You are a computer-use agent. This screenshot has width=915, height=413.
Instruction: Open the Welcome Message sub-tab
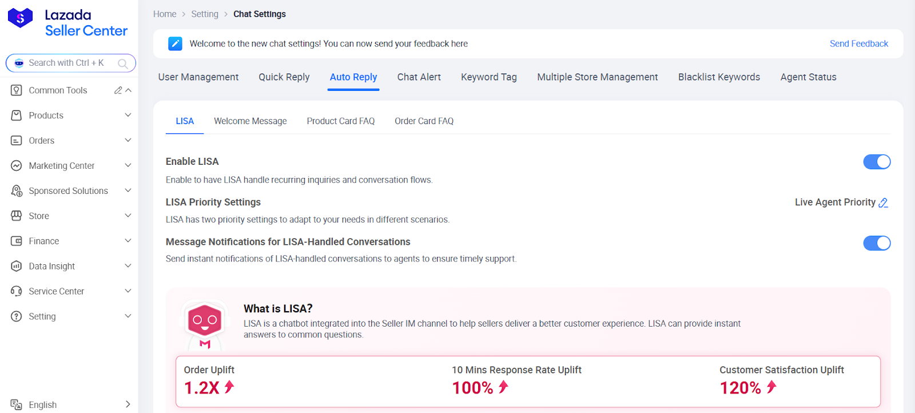[x=250, y=121]
